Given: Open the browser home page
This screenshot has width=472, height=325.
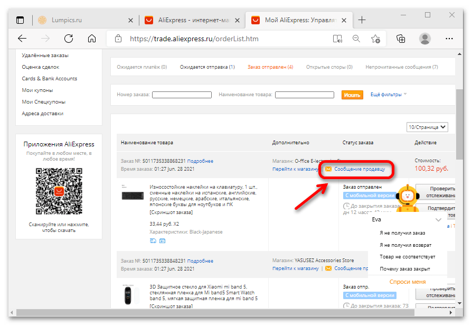Looking at the screenshot, I should pyautogui.click(x=92, y=38).
